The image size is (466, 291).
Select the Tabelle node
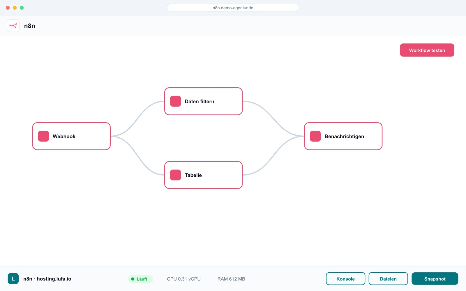pos(204,175)
